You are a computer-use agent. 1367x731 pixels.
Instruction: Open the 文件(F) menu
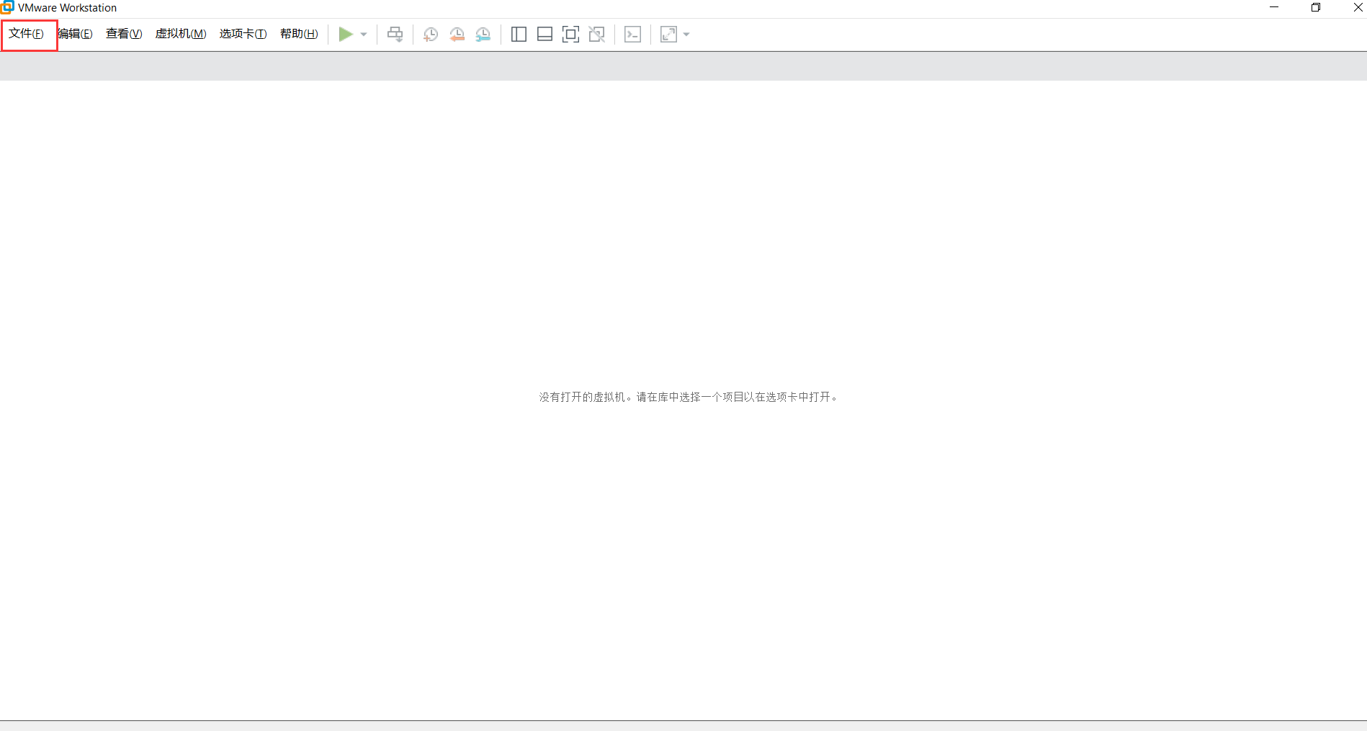coord(27,34)
